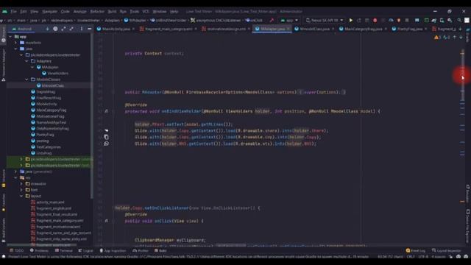The image size is (471, 265).
Task: Close the MAdapter.java tab
Action: click(288, 29)
